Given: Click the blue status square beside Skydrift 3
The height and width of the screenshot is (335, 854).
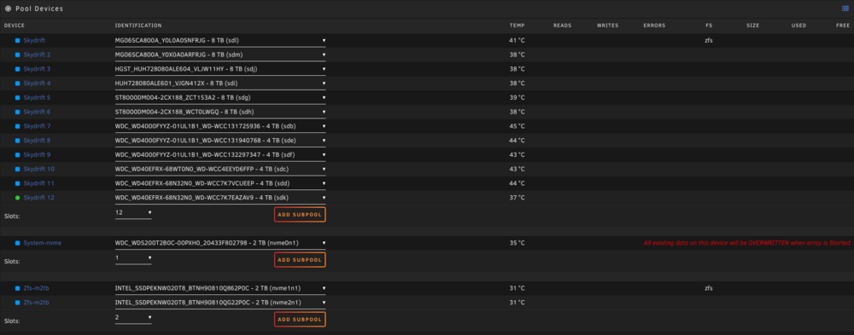Looking at the screenshot, I should (17, 69).
